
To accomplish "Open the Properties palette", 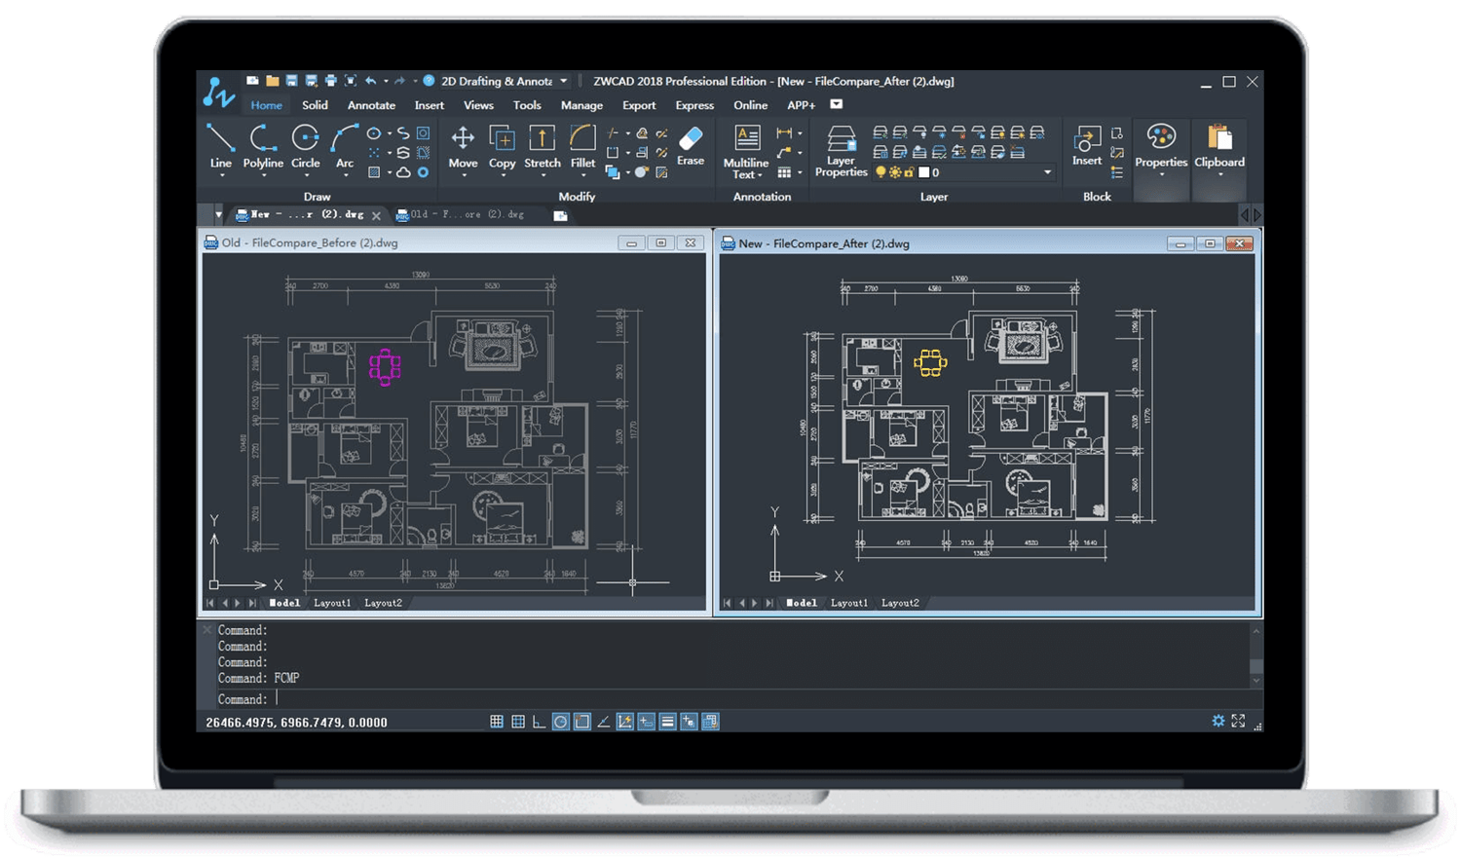I will (x=1161, y=146).
